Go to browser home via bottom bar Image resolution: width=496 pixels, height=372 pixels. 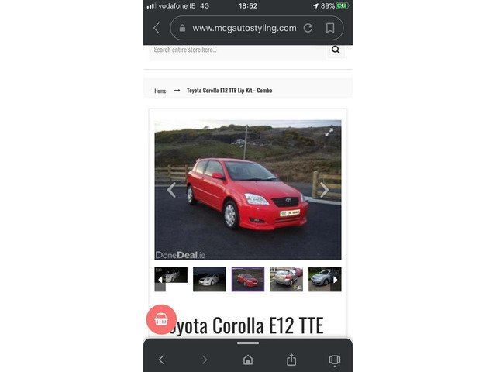(248, 360)
